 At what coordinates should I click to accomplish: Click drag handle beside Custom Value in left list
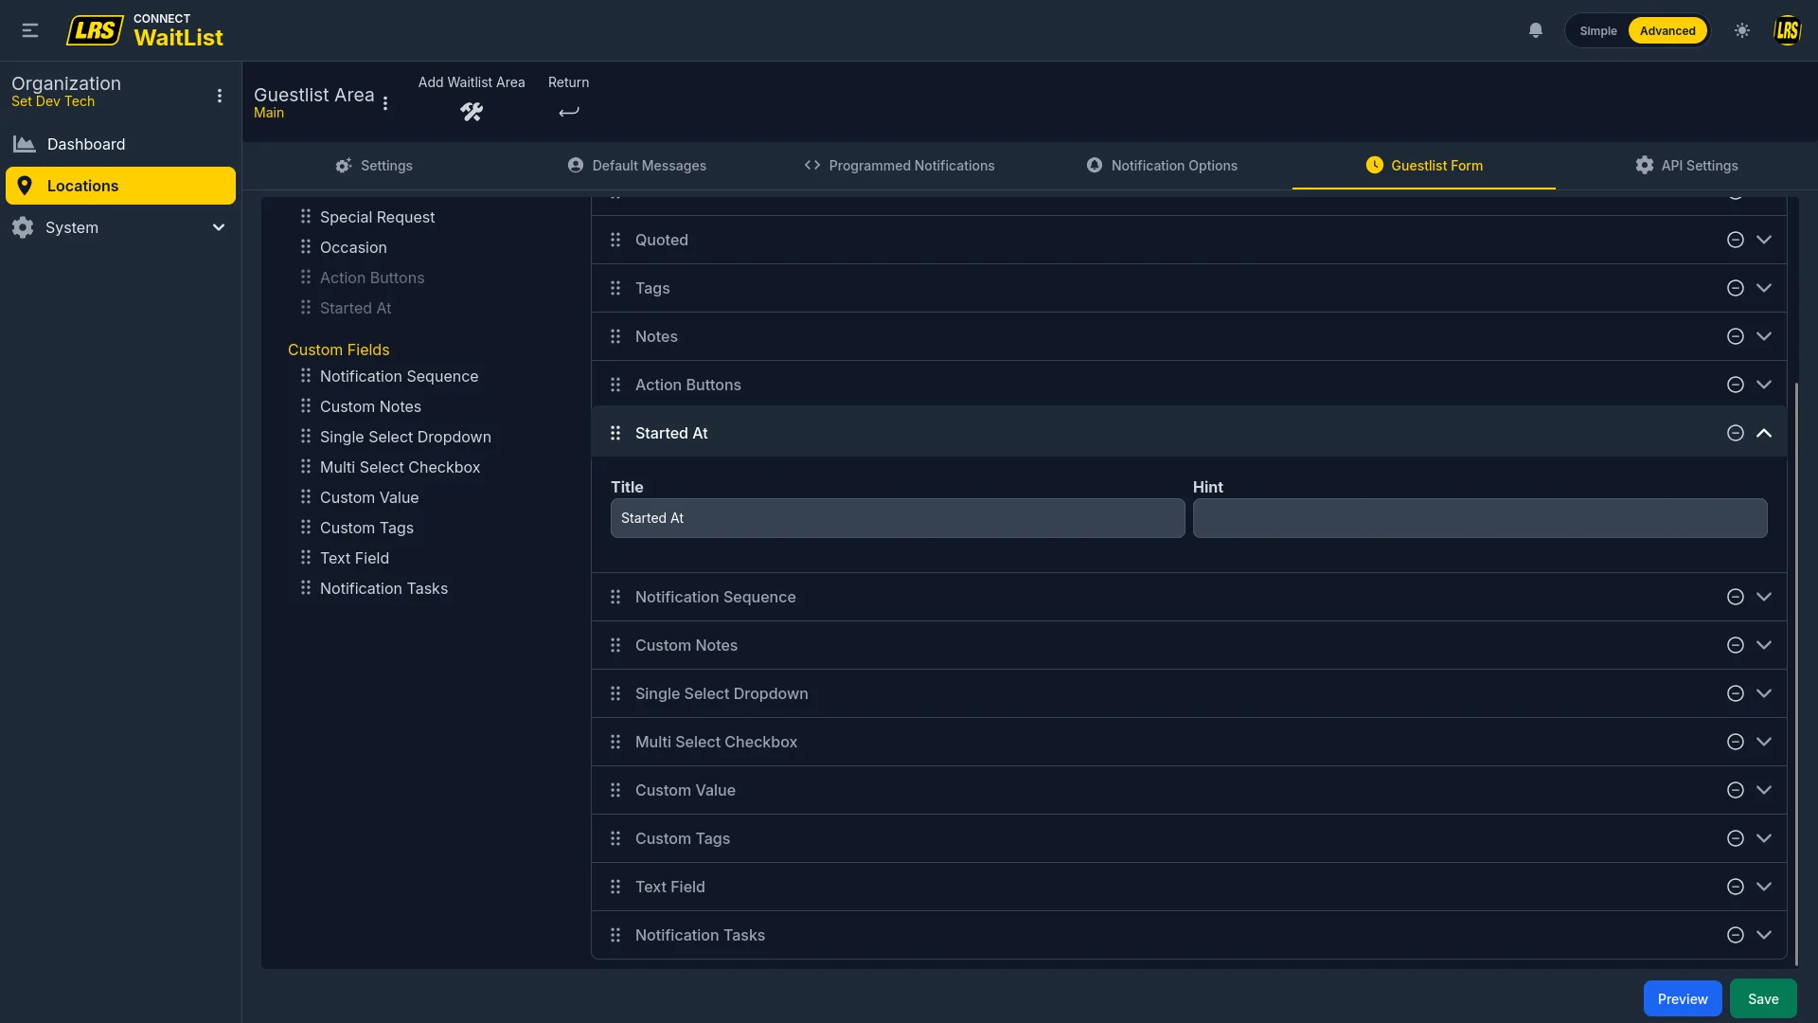306,497
